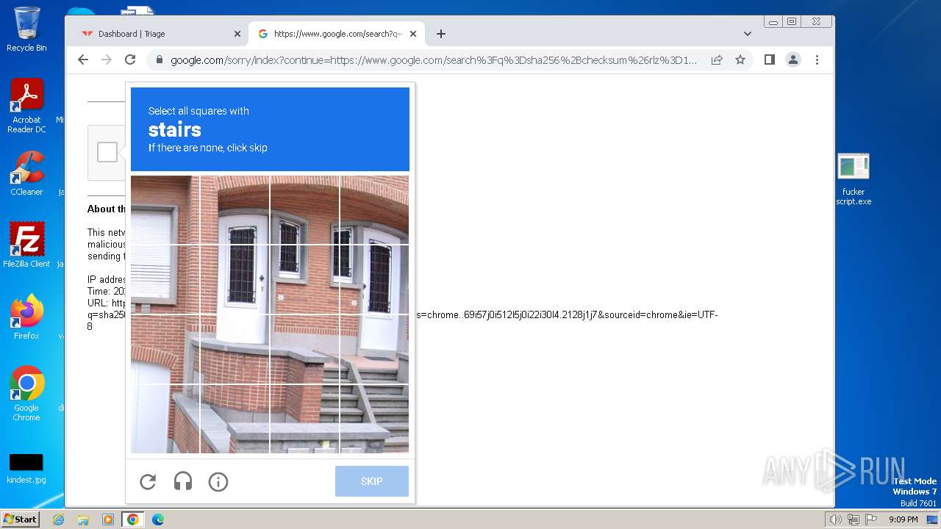Launch Acrobat Reader DC desktop shortcut
The width and height of the screenshot is (941, 529).
click(26, 106)
